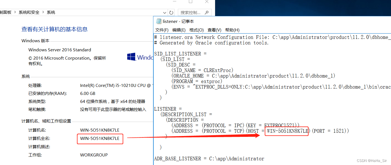The width and height of the screenshot is (391, 165).
Task: Click the SID_LIST_LISTENER = line in Notepad
Action: (180, 54)
